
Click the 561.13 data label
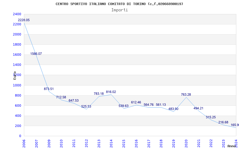[x=161, y=105]
